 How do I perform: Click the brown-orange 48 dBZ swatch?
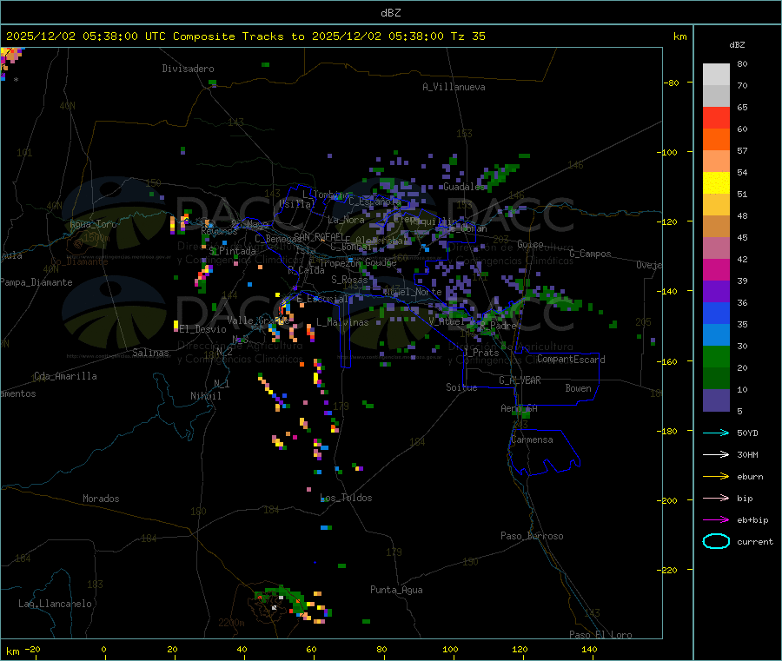[x=716, y=227]
